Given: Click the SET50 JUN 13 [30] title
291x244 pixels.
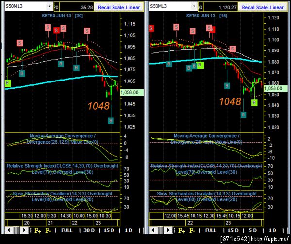Looking at the screenshot, I should [x=63, y=16].
